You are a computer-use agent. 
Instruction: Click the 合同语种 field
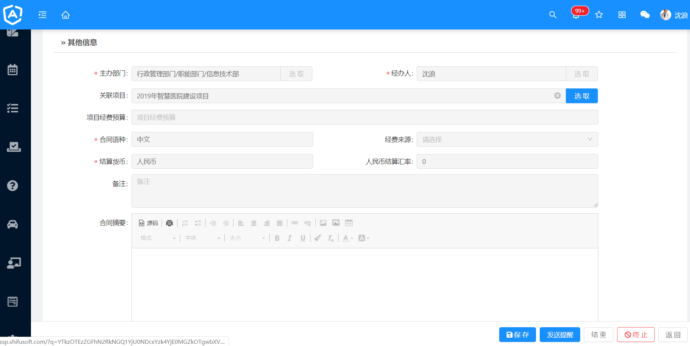click(x=222, y=139)
